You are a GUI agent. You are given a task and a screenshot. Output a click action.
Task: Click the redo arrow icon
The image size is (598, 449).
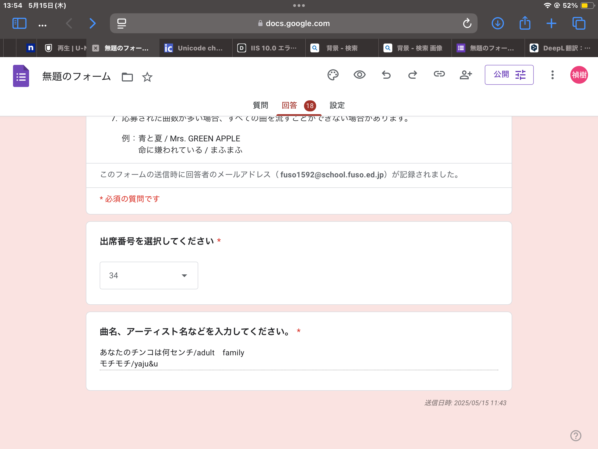tap(413, 75)
